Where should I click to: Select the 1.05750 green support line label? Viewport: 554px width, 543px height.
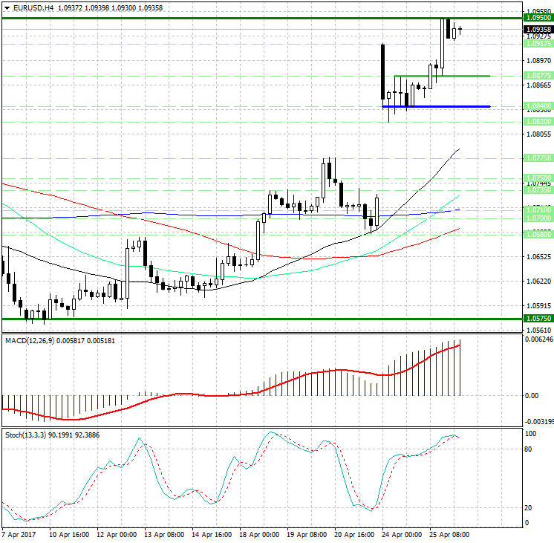point(538,319)
